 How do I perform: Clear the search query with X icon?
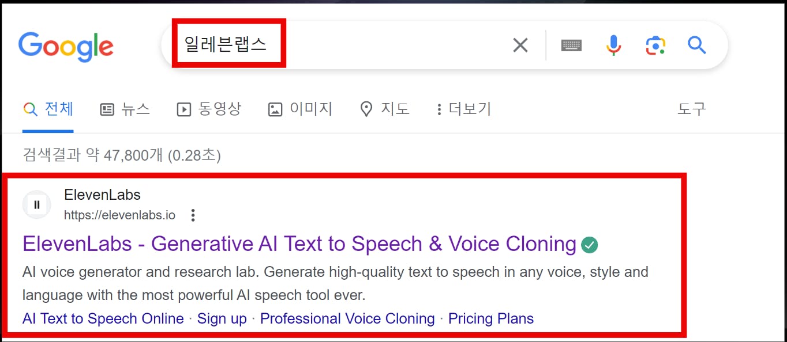click(520, 45)
